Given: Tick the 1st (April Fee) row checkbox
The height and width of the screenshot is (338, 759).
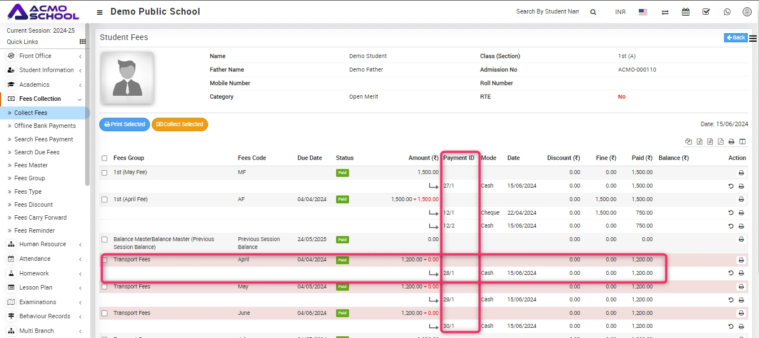Looking at the screenshot, I should coord(104,199).
